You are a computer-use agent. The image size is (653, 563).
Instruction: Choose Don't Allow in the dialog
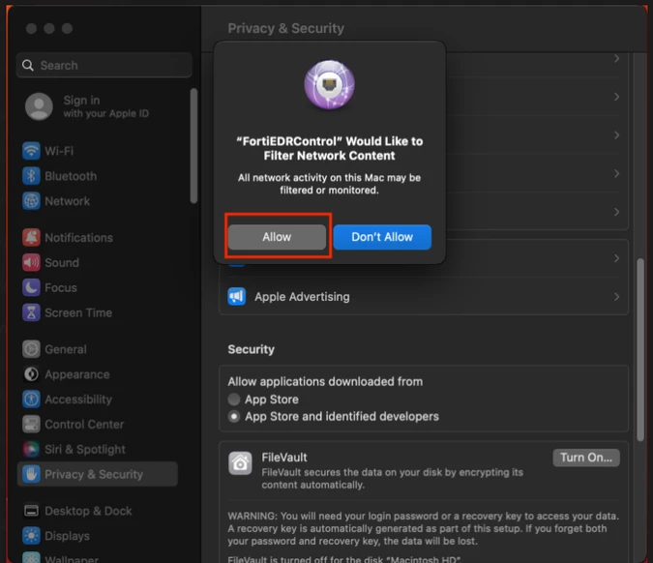[x=382, y=237]
